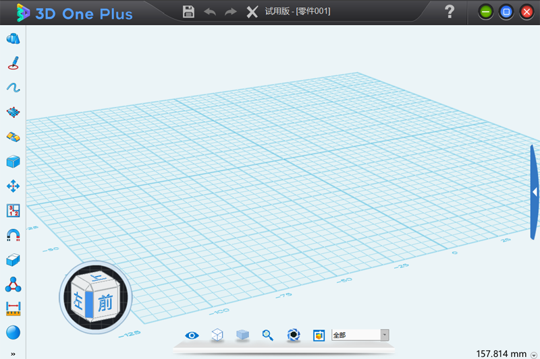Expand the right side panel arrow

[x=535, y=192]
